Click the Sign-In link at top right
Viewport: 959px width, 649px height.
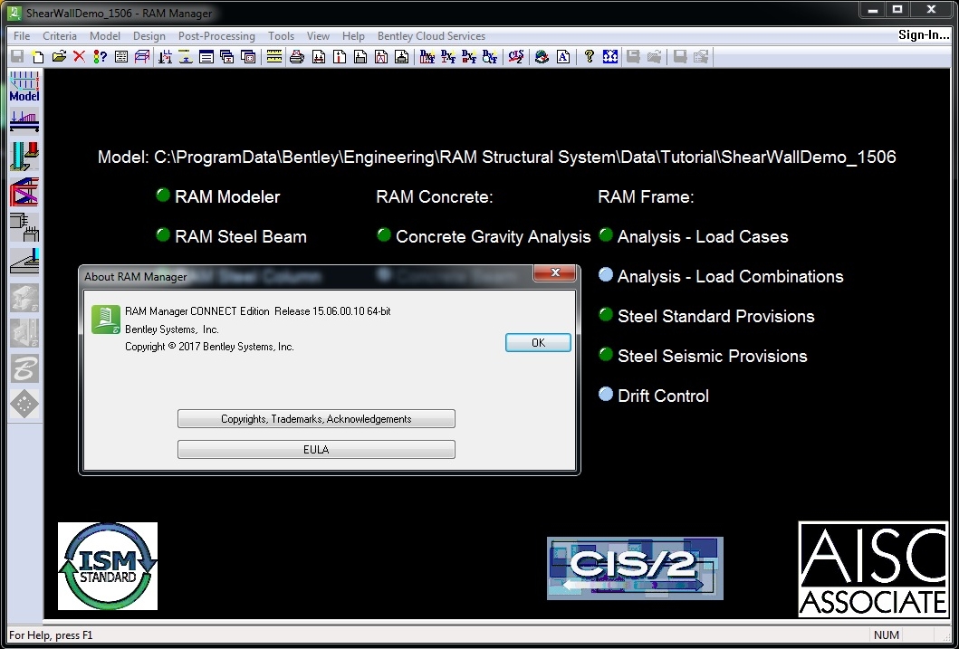coord(924,34)
